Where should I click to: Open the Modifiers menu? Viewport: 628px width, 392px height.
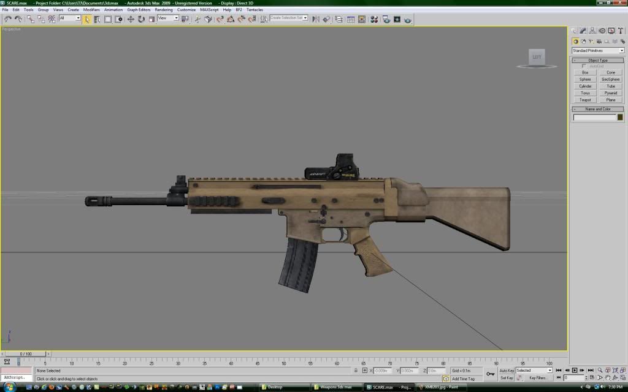click(91, 10)
